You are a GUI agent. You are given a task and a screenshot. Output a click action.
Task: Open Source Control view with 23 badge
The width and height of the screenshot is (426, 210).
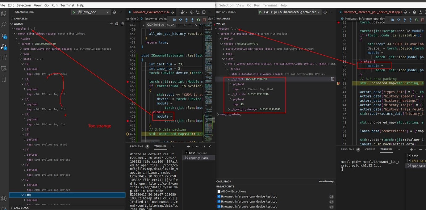[x=4, y=36]
